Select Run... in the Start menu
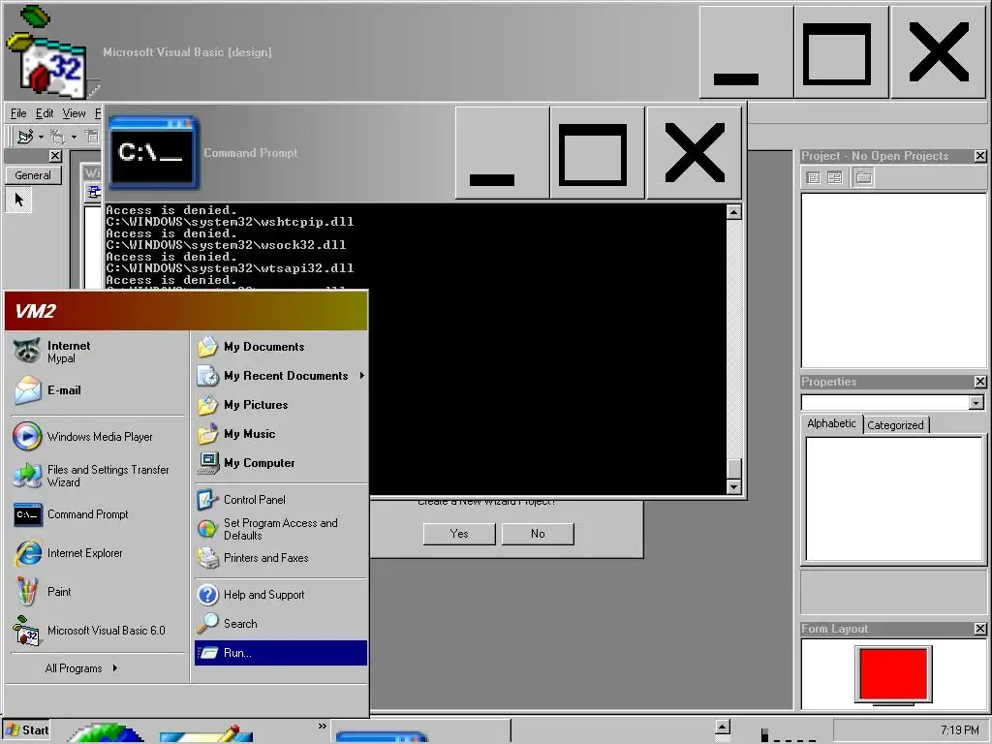 pos(281,653)
